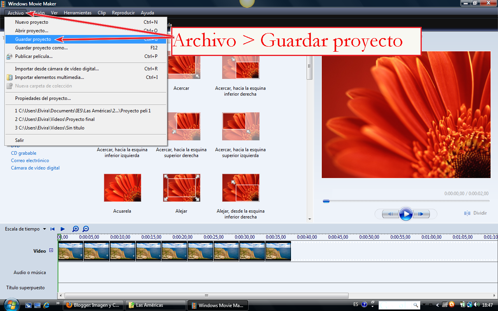Click the ES language indicator

(356, 304)
